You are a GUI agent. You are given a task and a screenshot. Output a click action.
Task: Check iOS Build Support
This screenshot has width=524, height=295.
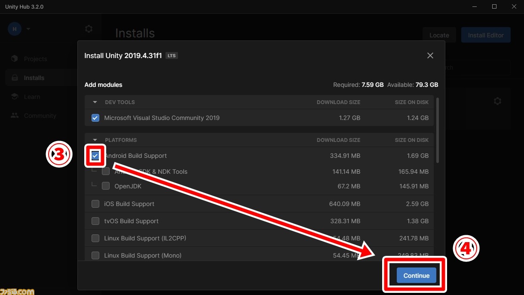point(95,204)
